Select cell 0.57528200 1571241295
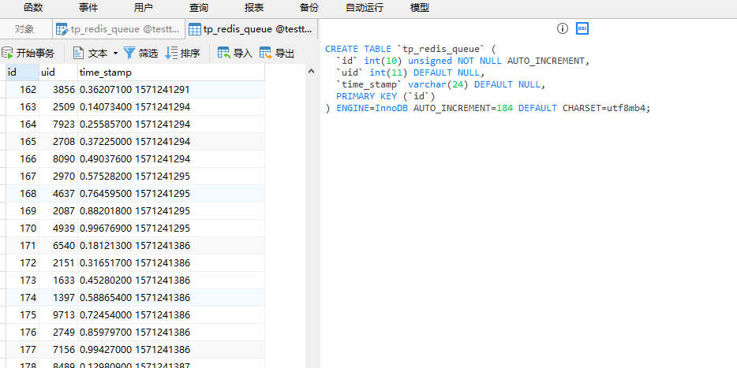The width and height of the screenshot is (737, 368). pyautogui.click(x=171, y=176)
